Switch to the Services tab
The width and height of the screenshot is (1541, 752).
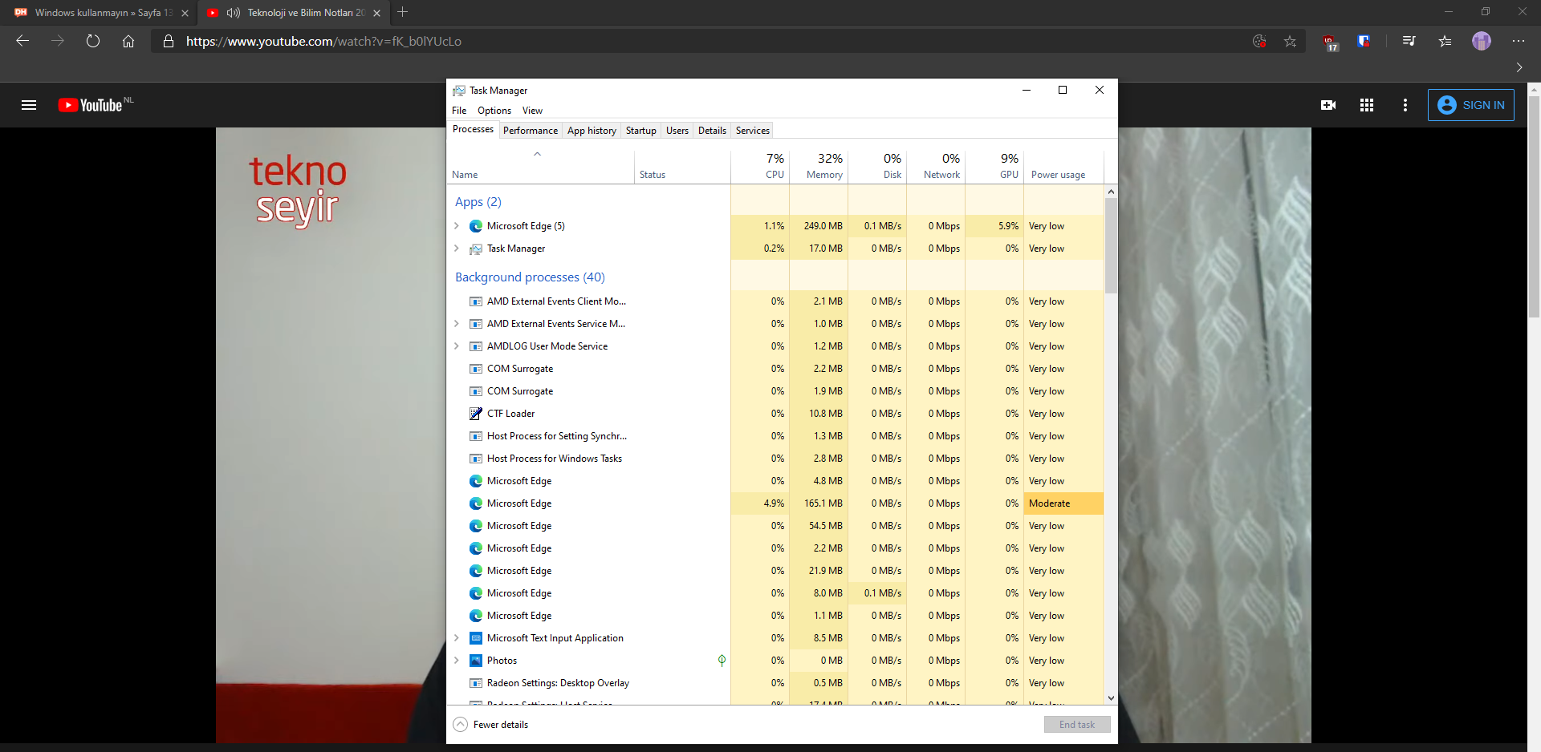753,131
